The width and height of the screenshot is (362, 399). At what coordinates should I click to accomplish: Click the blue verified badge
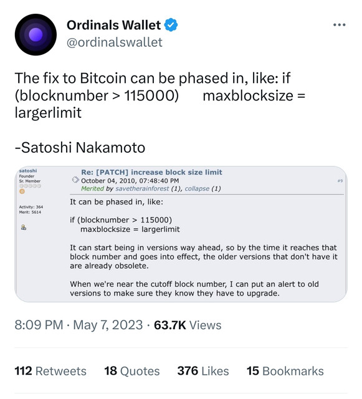[171, 25]
